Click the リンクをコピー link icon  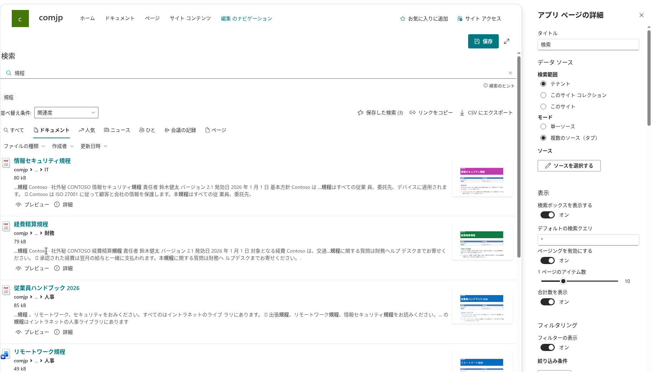(412, 113)
